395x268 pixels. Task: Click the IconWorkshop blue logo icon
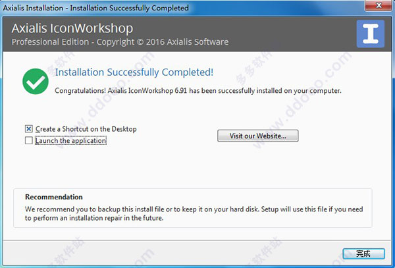coord(370,34)
